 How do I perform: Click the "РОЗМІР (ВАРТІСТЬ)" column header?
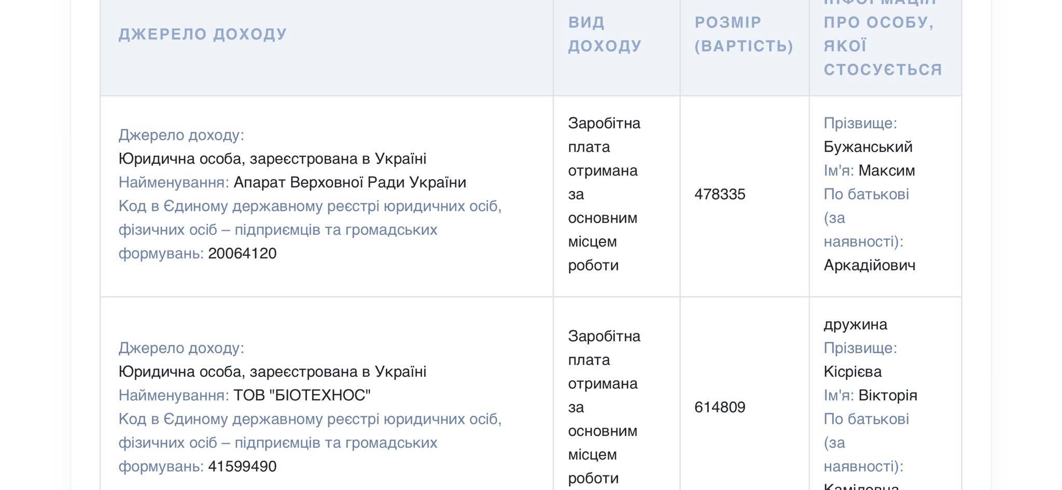point(744,34)
